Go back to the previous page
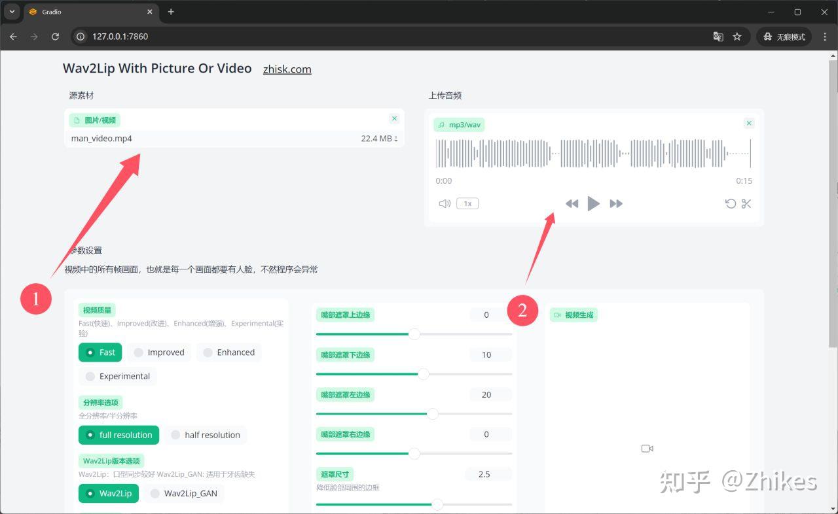This screenshot has width=838, height=514. [x=13, y=37]
